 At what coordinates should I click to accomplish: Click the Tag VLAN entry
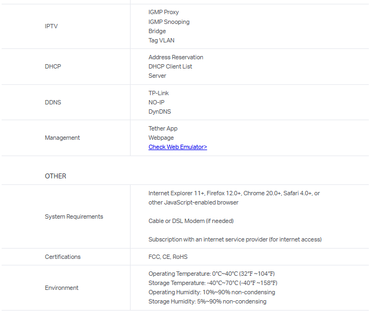point(161,40)
